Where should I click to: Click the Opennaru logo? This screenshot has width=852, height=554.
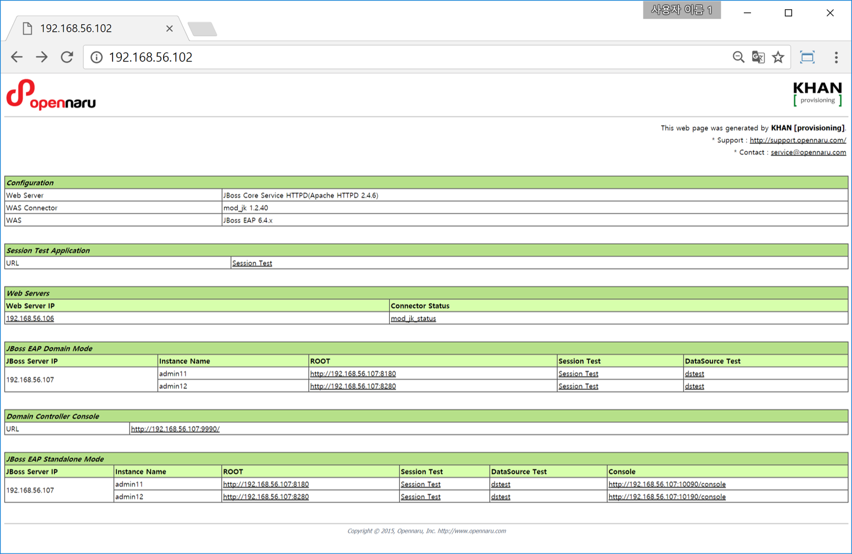pyautogui.click(x=51, y=95)
